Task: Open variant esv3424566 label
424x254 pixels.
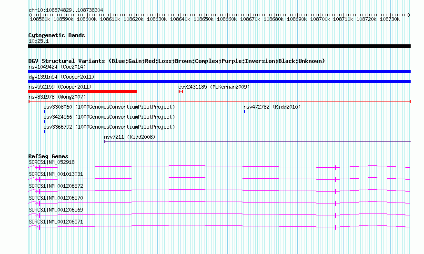Action: [109, 117]
